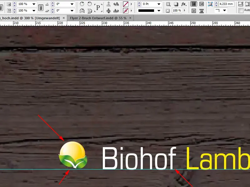Flip the selection vertically
The image size is (250, 187).
(x=90, y=11)
